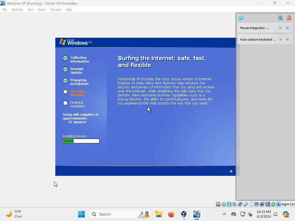Click the floppy disk status icon

tap(229, 204)
